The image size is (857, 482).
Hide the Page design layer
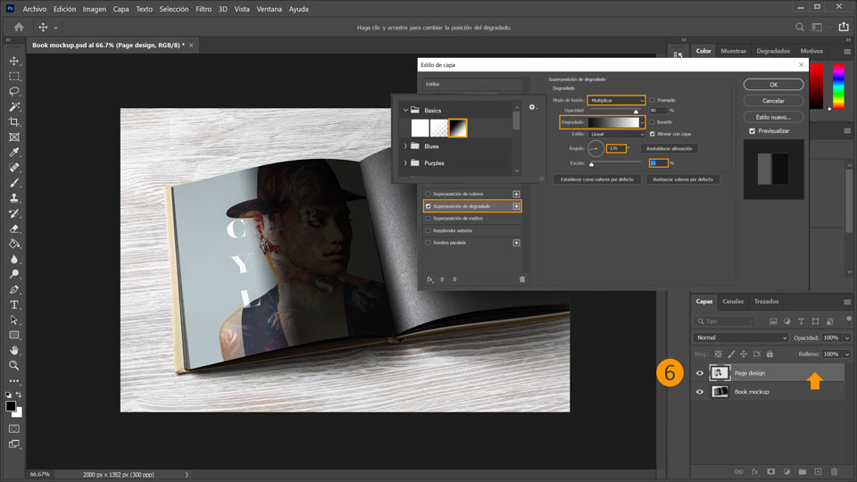[x=700, y=373]
